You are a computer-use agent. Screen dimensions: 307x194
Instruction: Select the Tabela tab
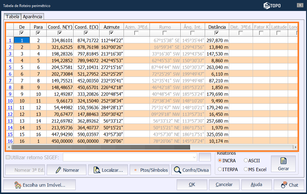[x=13, y=16]
